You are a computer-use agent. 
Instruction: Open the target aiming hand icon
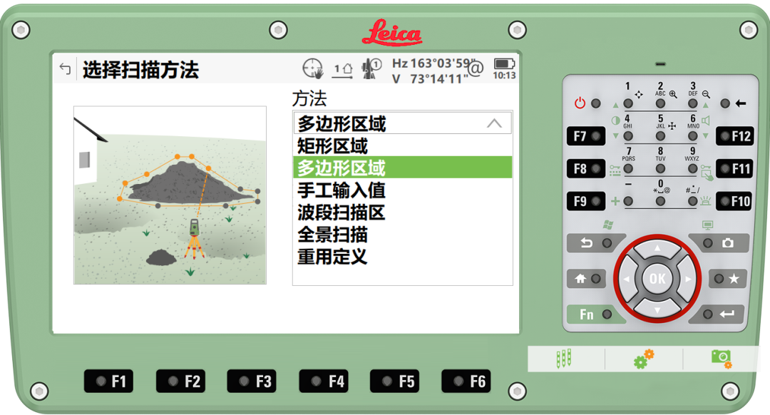313,68
